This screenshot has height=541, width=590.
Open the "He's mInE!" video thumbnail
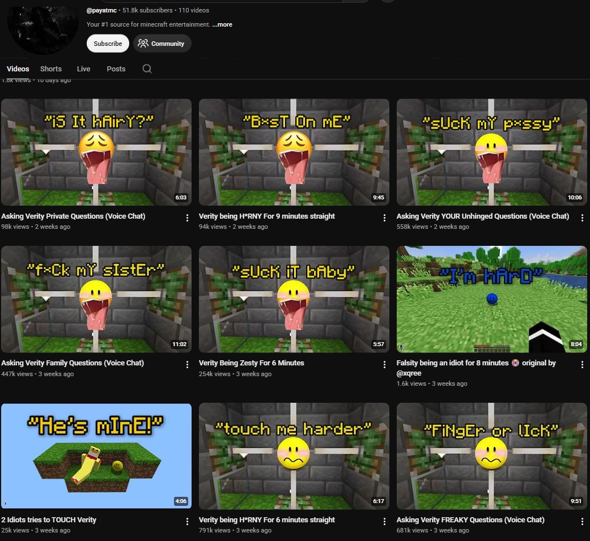(x=96, y=456)
